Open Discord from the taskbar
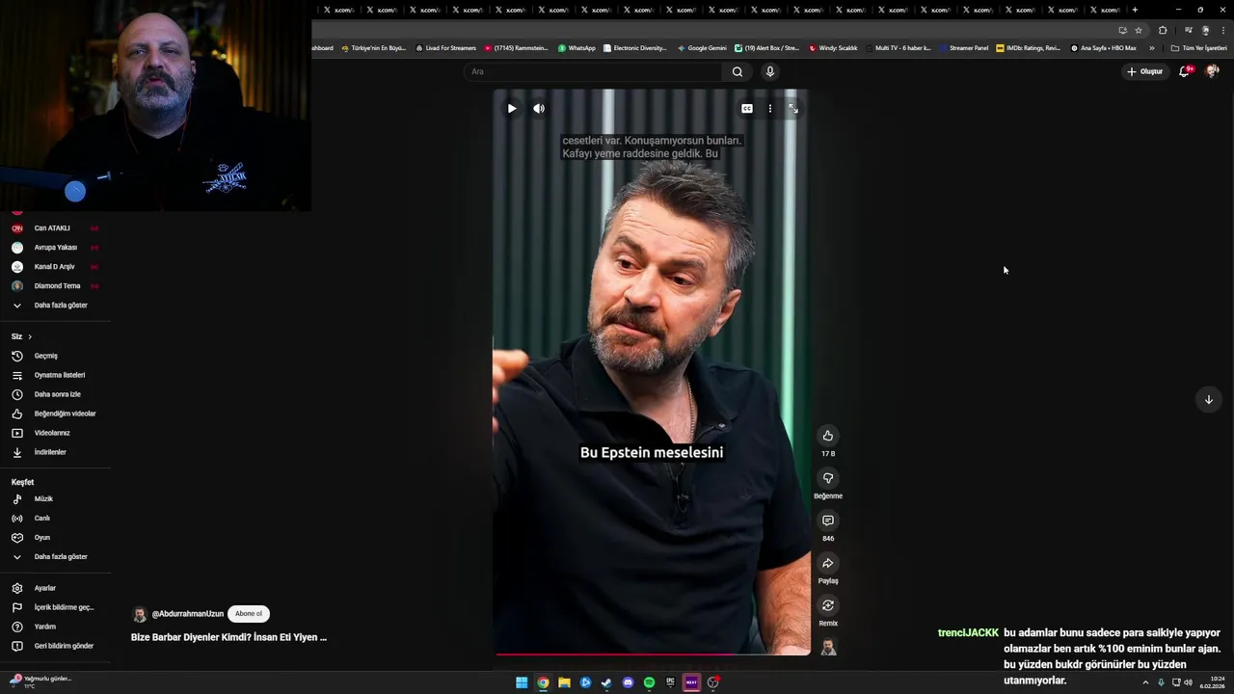This screenshot has height=694, width=1234. (628, 682)
